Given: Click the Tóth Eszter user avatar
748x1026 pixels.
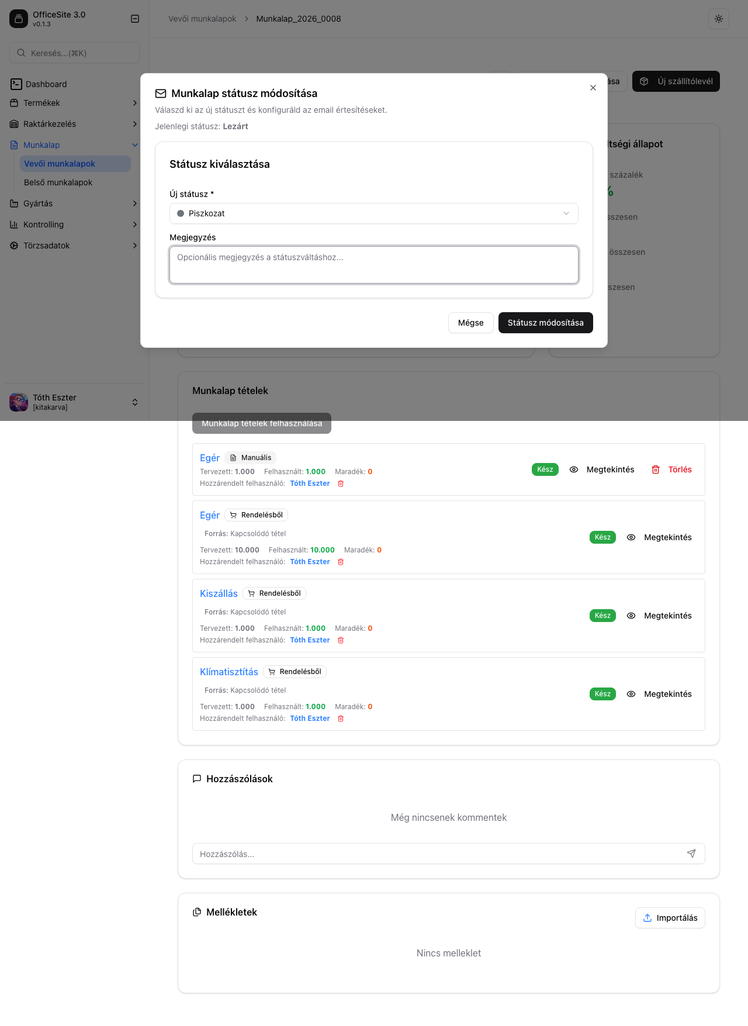Looking at the screenshot, I should pyautogui.click(x=19, y=402).
